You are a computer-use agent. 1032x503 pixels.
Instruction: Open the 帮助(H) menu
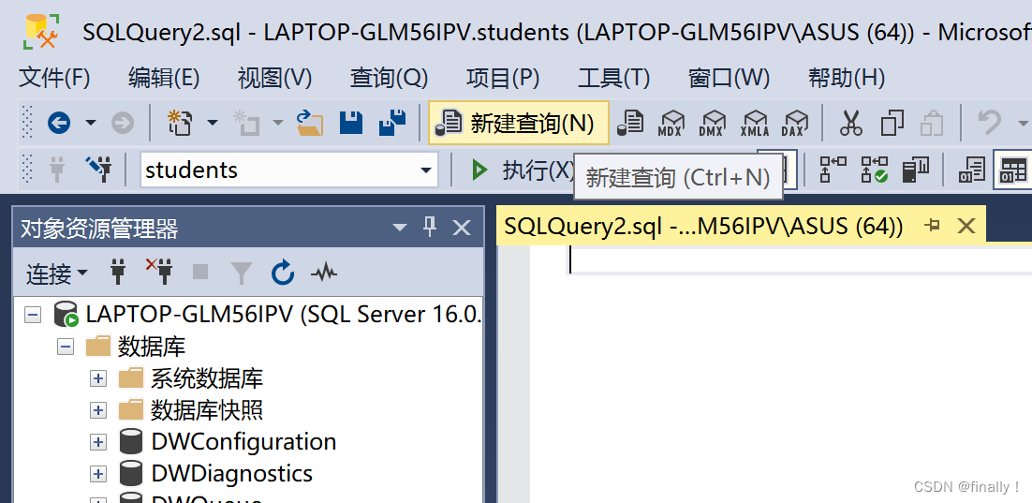[847, 79]
